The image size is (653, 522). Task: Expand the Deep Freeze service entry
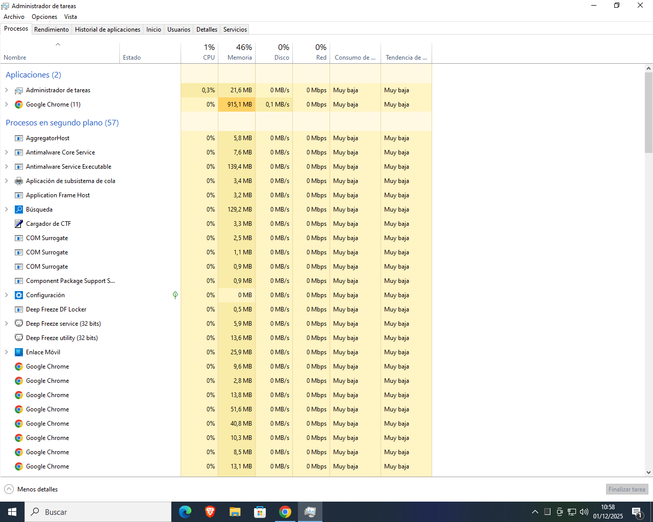(6, 324)
